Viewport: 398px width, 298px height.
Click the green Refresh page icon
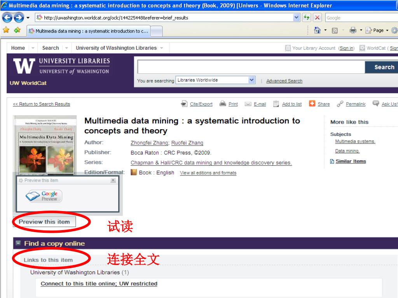pyautogui.click(x=307, y=17)
